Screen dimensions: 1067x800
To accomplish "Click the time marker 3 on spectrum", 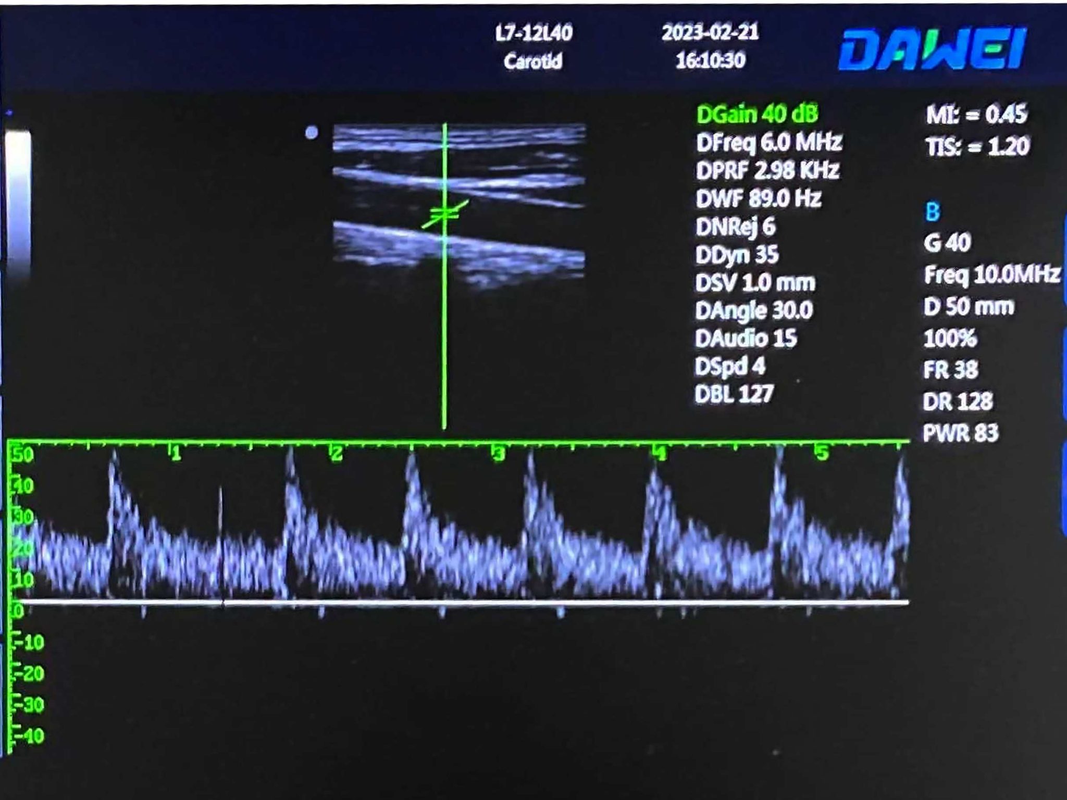I will 499,454.
